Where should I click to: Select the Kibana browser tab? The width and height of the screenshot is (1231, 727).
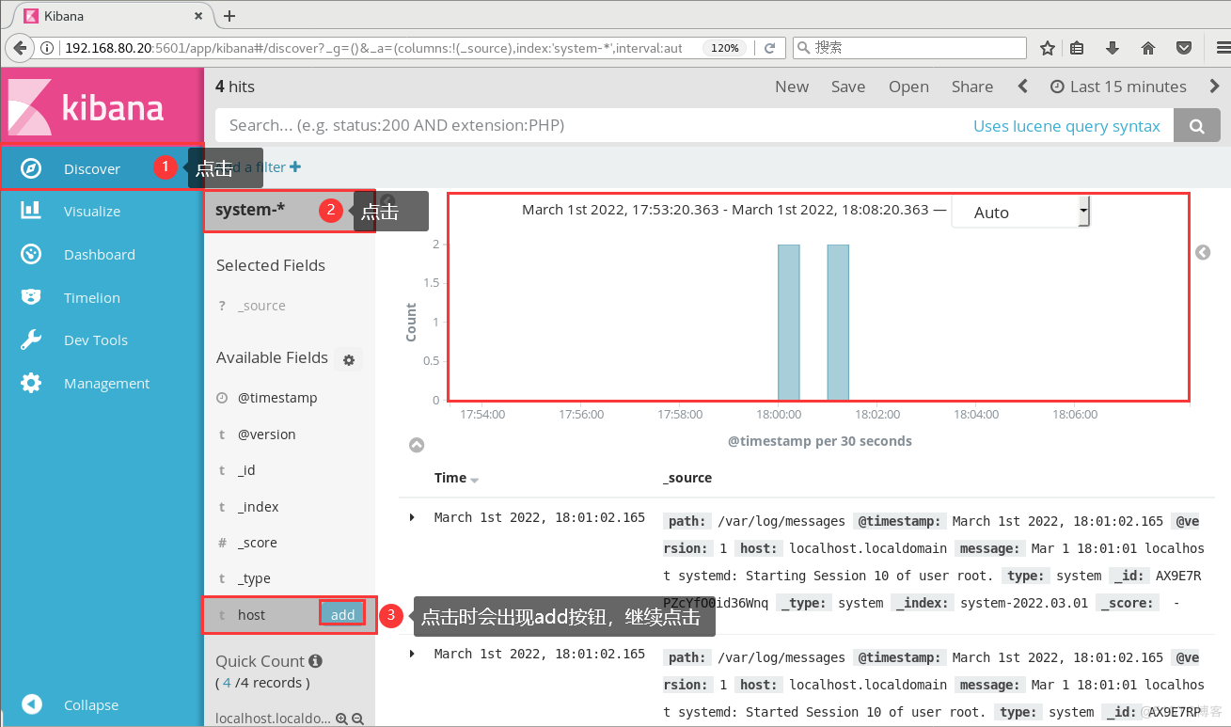click(115, 16)
